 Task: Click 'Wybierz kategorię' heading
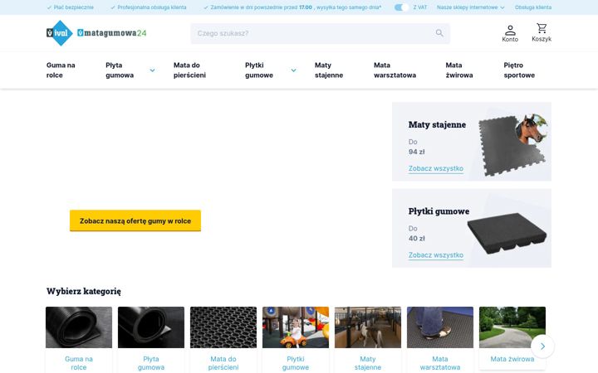pos(84,291)
